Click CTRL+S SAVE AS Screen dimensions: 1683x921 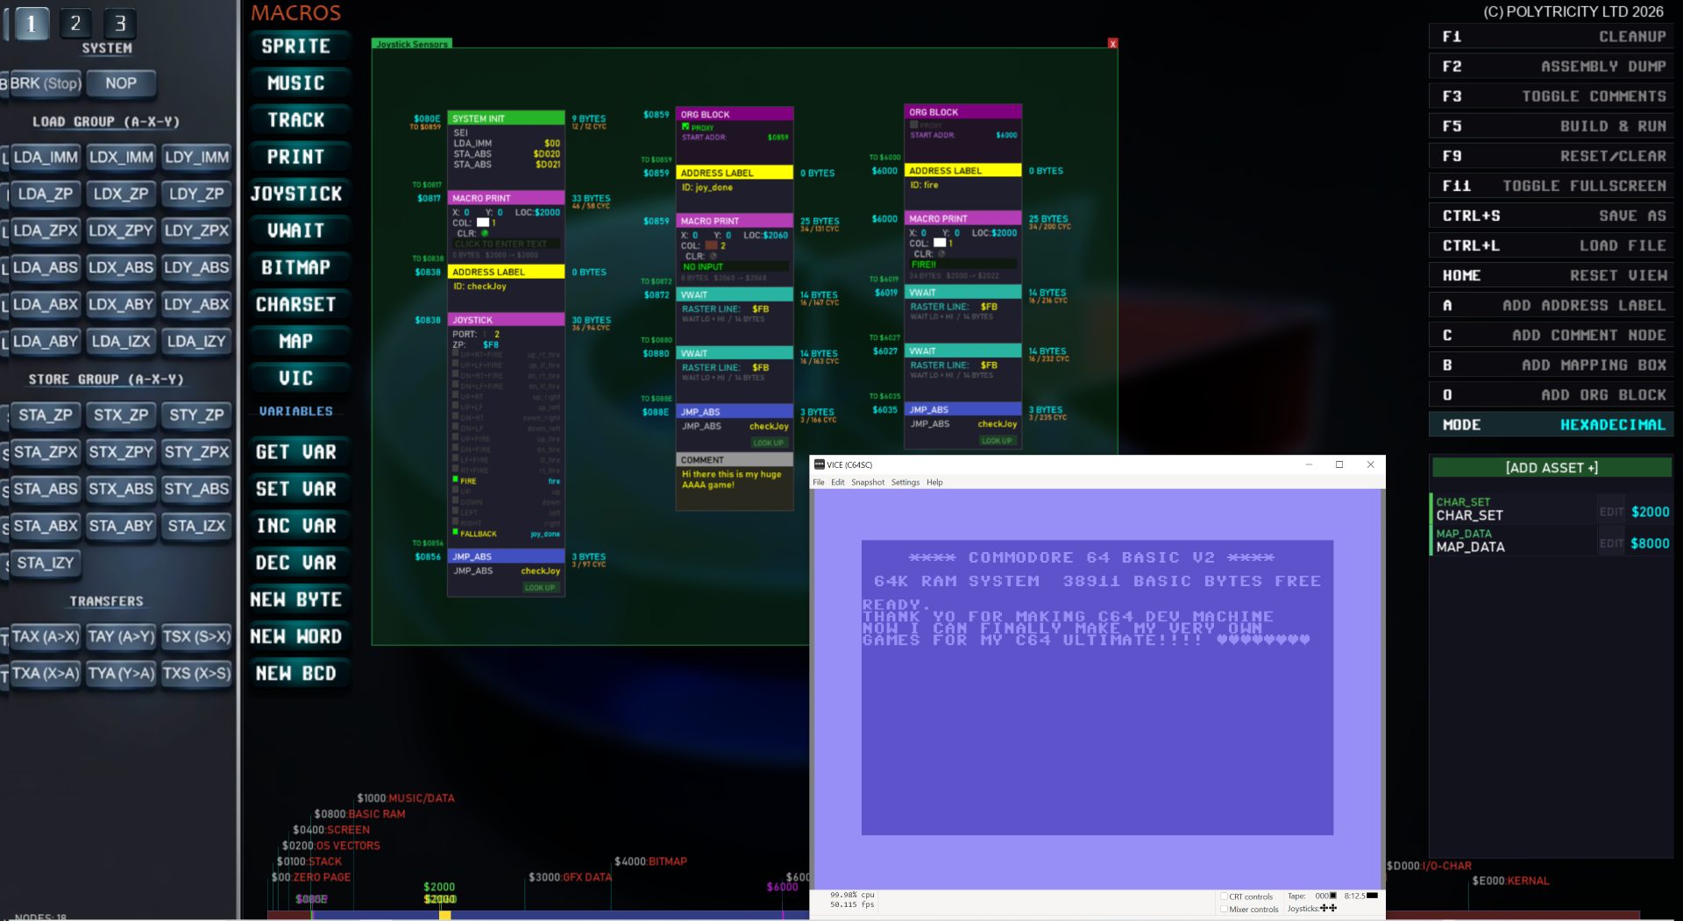[1551, 216]
